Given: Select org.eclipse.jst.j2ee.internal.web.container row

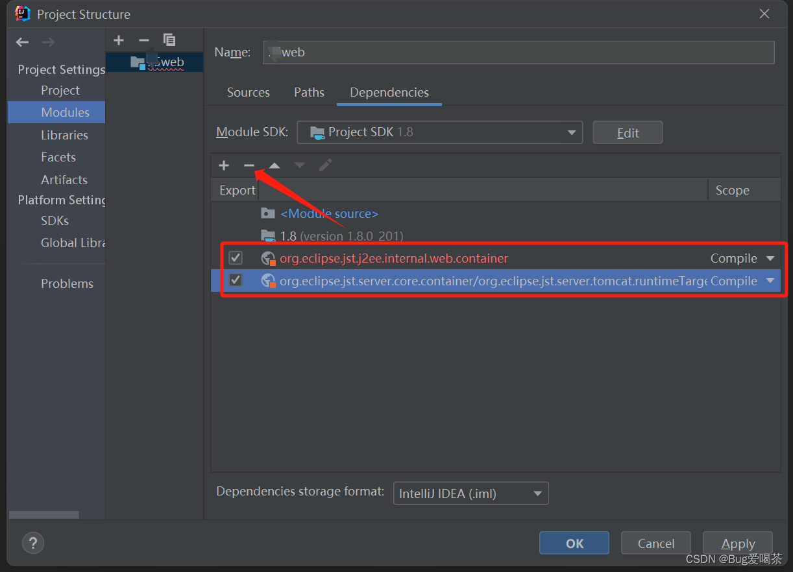Looking at the screenshot, I should [x=496, y=258].
